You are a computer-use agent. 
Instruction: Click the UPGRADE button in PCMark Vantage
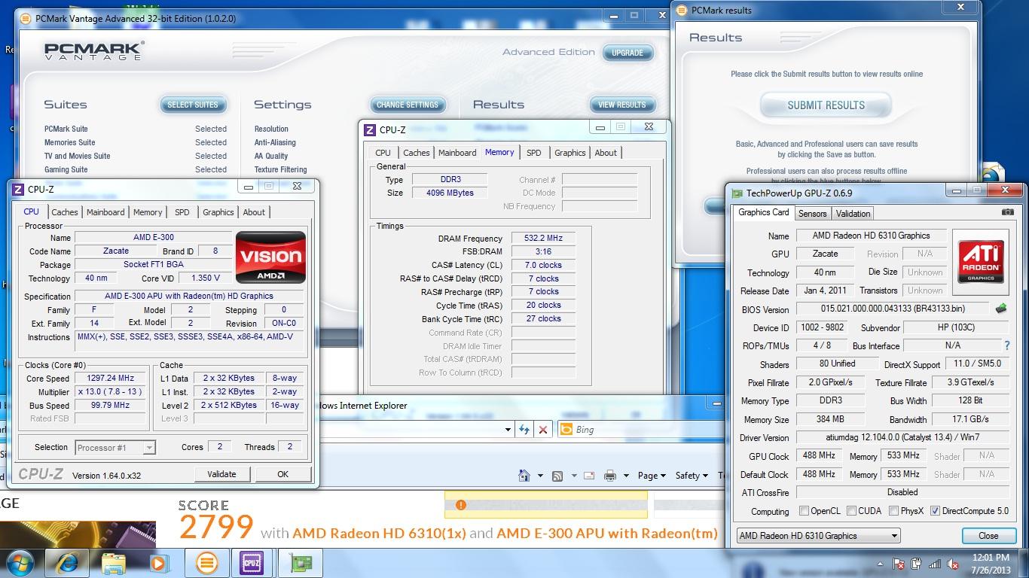627,53
